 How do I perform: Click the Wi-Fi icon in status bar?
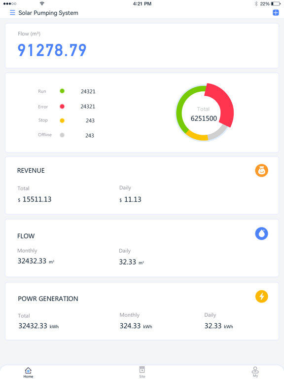pos(42,3)
